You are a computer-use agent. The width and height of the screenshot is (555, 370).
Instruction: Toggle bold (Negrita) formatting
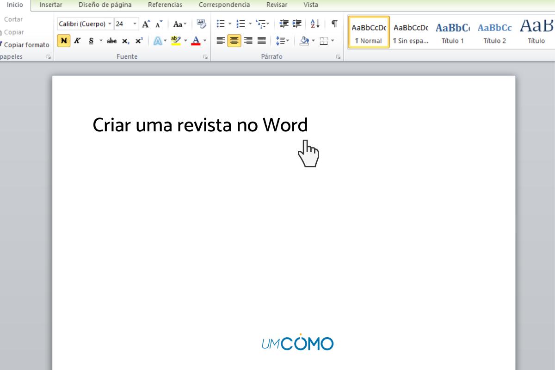(x=65, y=41)
